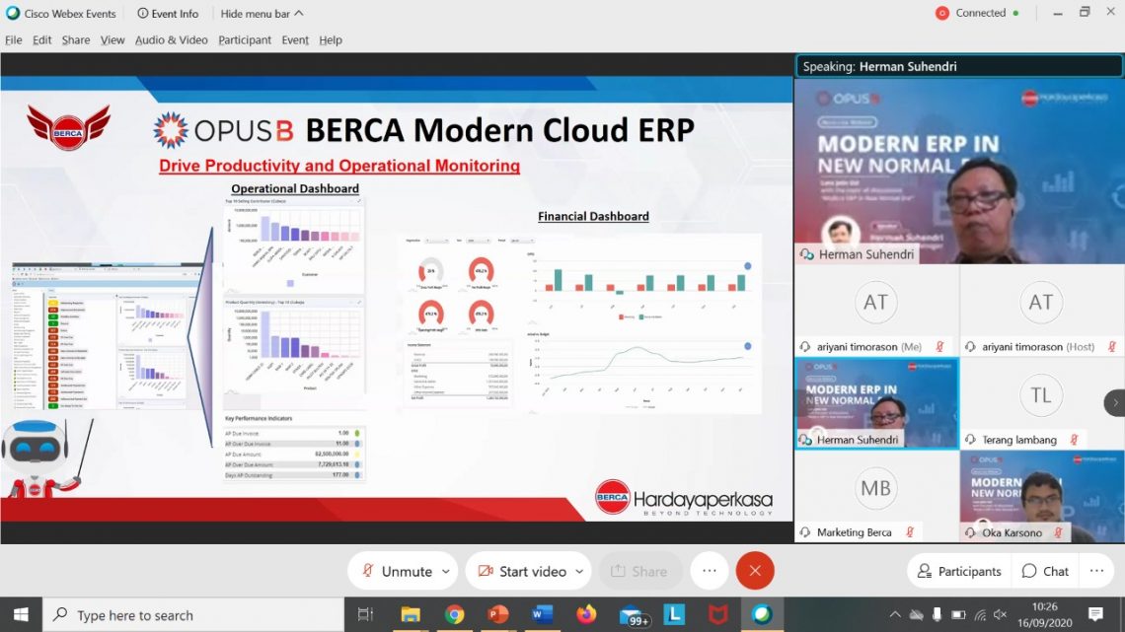Open the more options ellipsis beside Share
Image resolution: width=1125 pixels, height=632 pixels.
click(710, 571)
